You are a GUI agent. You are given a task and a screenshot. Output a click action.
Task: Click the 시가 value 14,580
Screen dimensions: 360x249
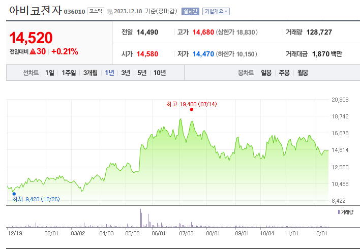(x=147, y=54)
